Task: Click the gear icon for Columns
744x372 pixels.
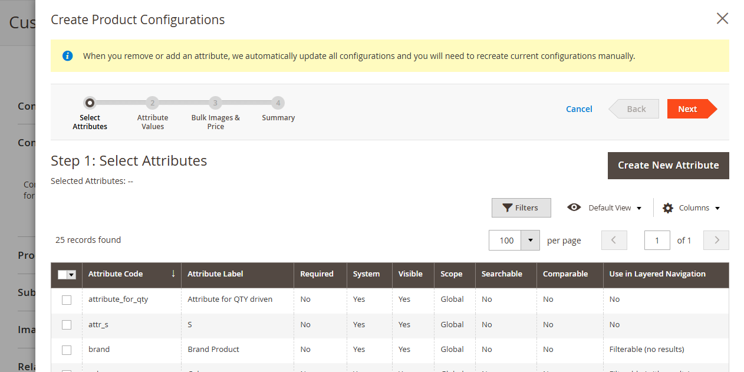Action: tap(668, 208)
